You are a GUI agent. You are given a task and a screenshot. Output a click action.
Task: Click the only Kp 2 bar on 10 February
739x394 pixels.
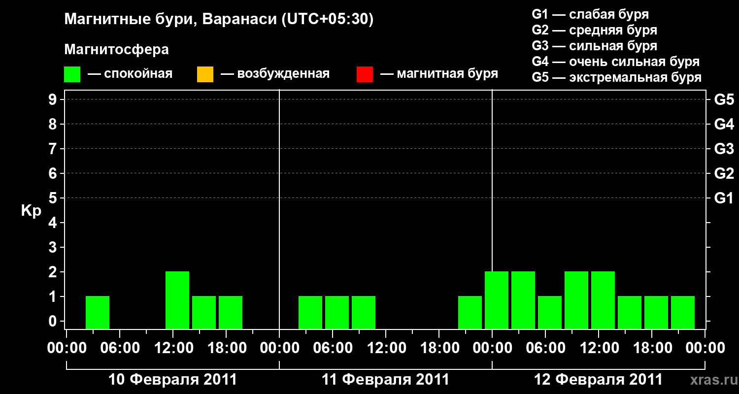click(x=177, y=300)
